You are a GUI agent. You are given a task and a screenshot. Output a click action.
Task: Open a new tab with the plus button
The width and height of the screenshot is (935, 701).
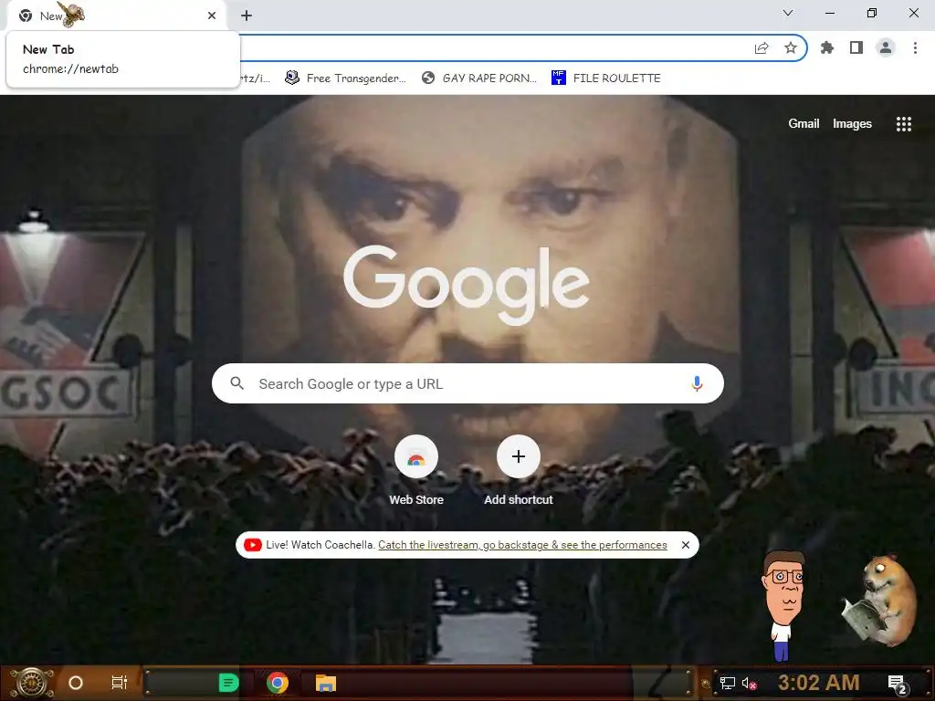(x=247, y=16)
